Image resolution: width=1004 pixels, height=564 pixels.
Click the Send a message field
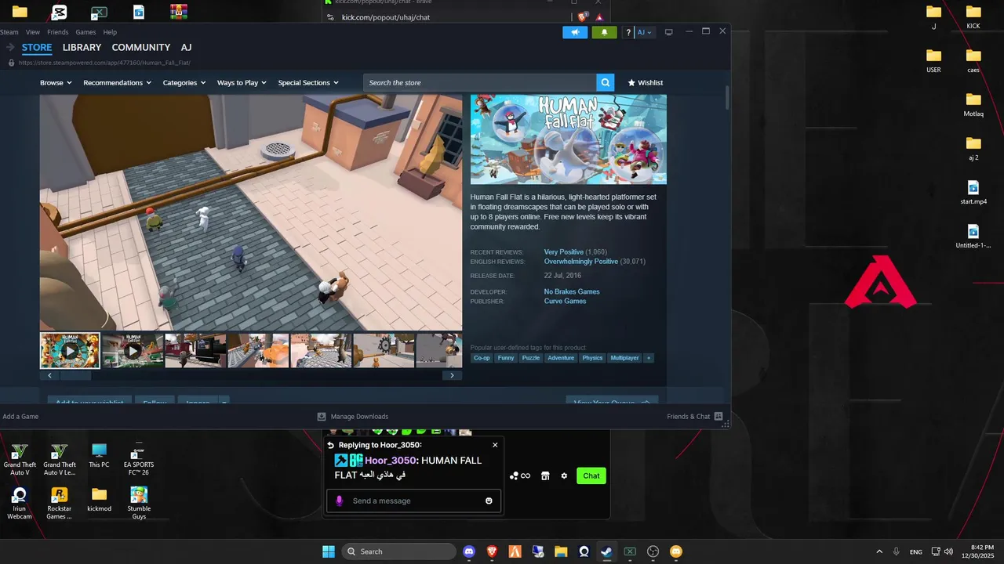(413, 501)
